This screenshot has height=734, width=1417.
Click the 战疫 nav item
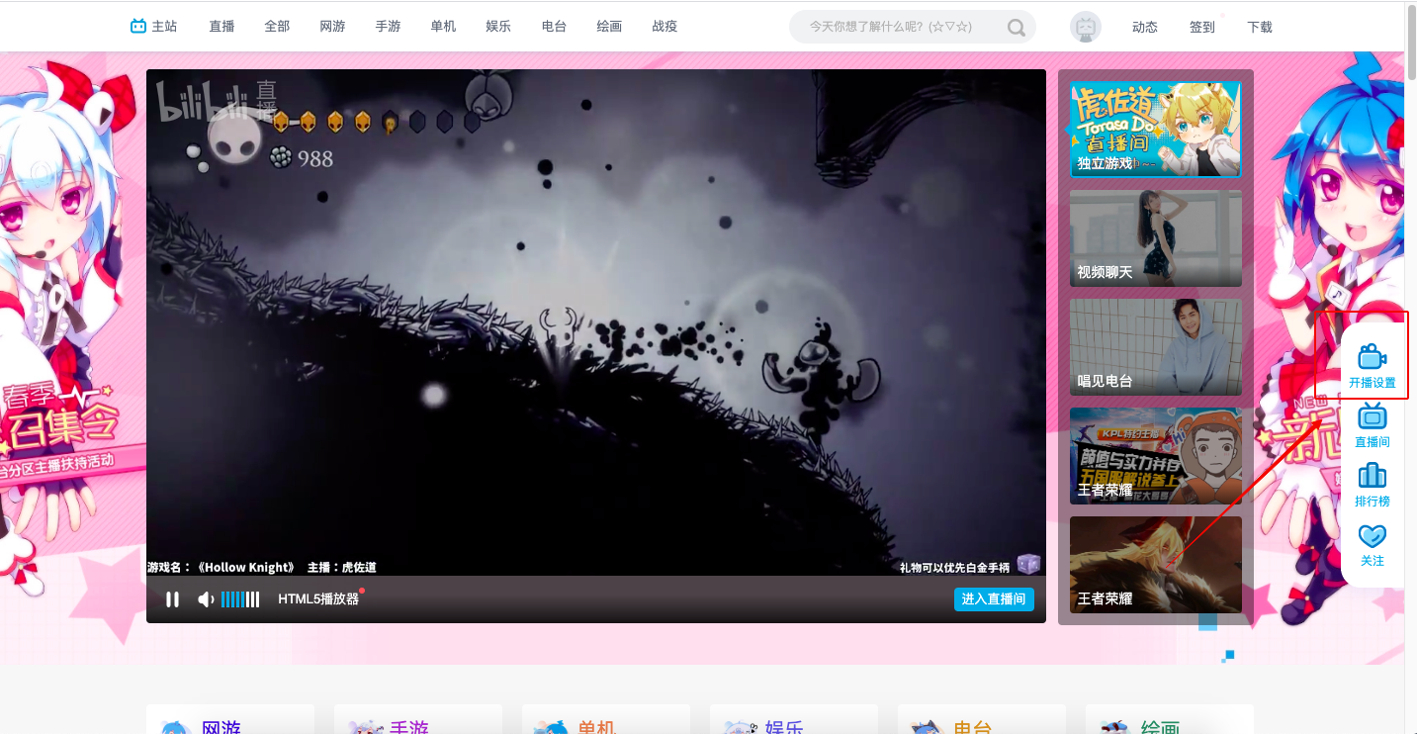pyautogui.click(x=664, y=27)
